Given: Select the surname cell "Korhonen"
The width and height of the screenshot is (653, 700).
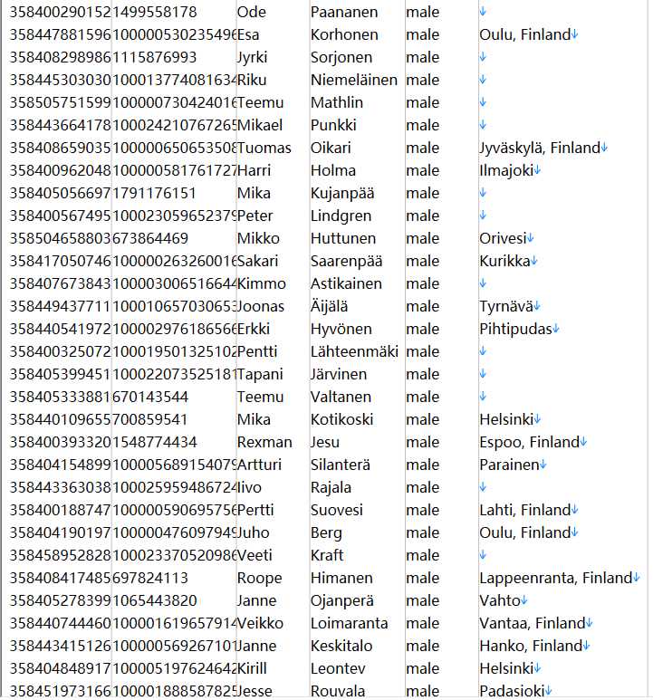Looking at the screenshot, I should click(344, 34).
